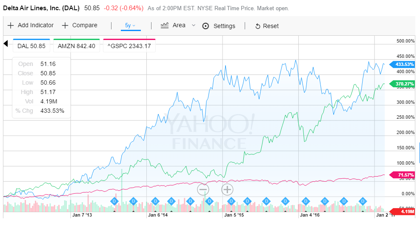Click the pink 71.57% price flag

pos(402,175)
